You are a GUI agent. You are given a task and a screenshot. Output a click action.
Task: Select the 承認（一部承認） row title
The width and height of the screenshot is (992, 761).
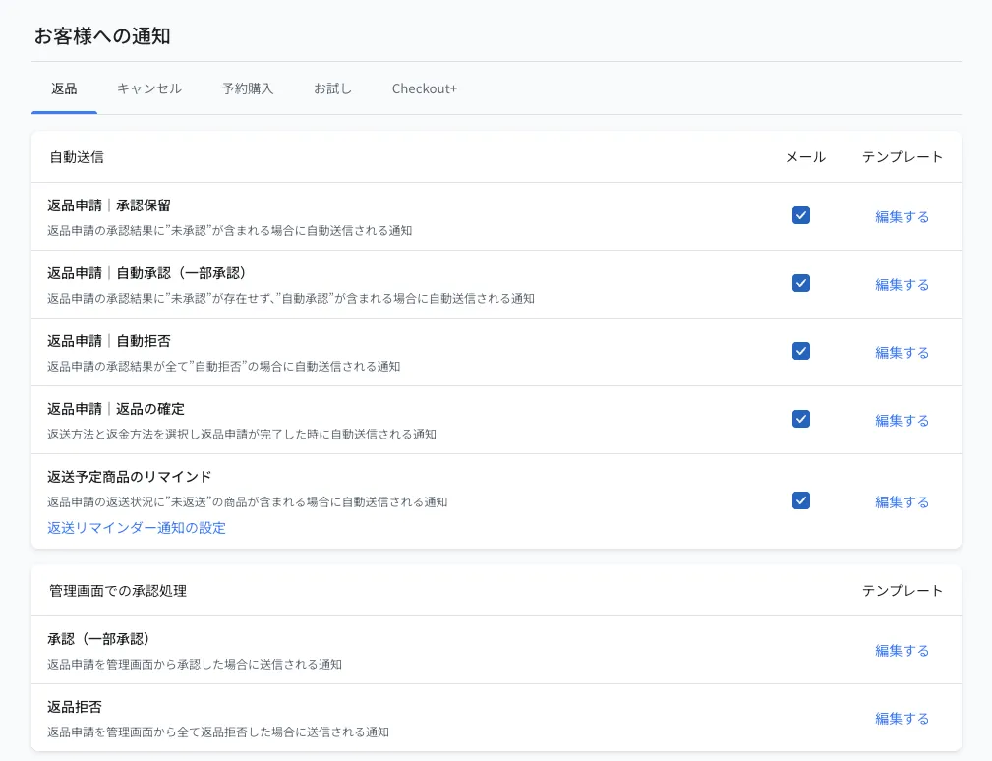point(98,639)
